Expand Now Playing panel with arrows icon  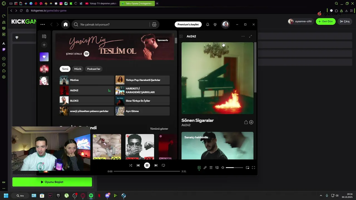pyautogui.click(x=250, y=36)
